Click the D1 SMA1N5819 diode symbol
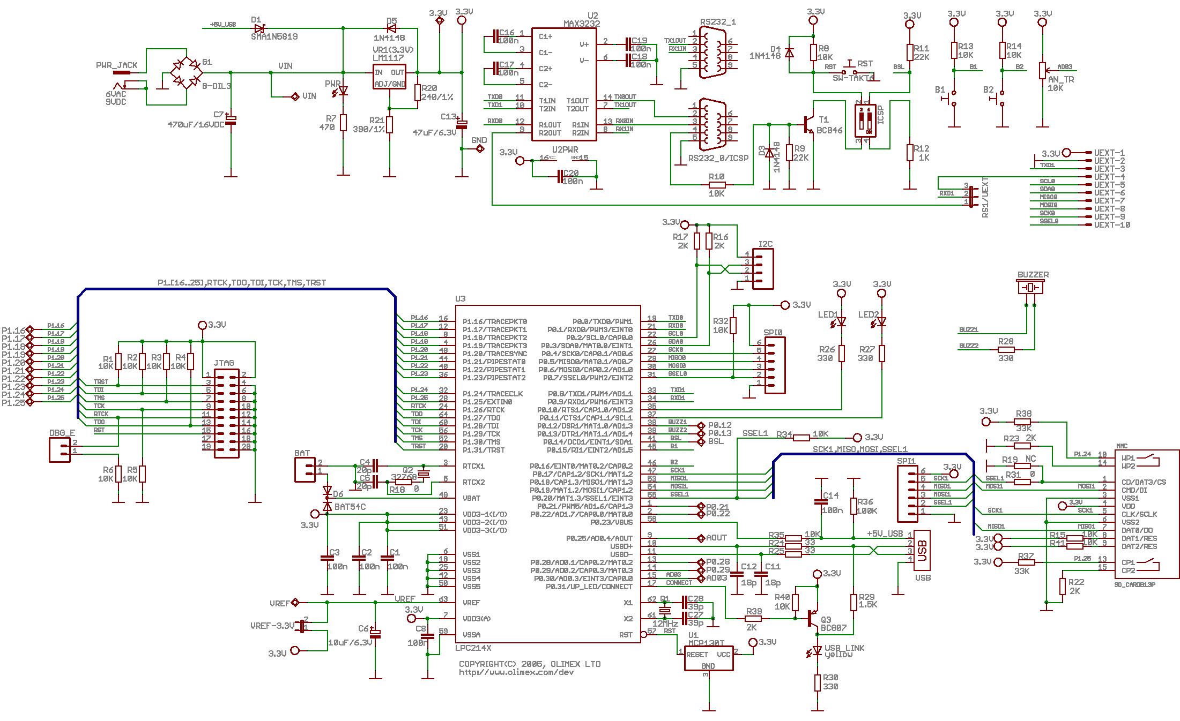The width and height of the screenshot is (1180, 721). (x=260, y=28)
